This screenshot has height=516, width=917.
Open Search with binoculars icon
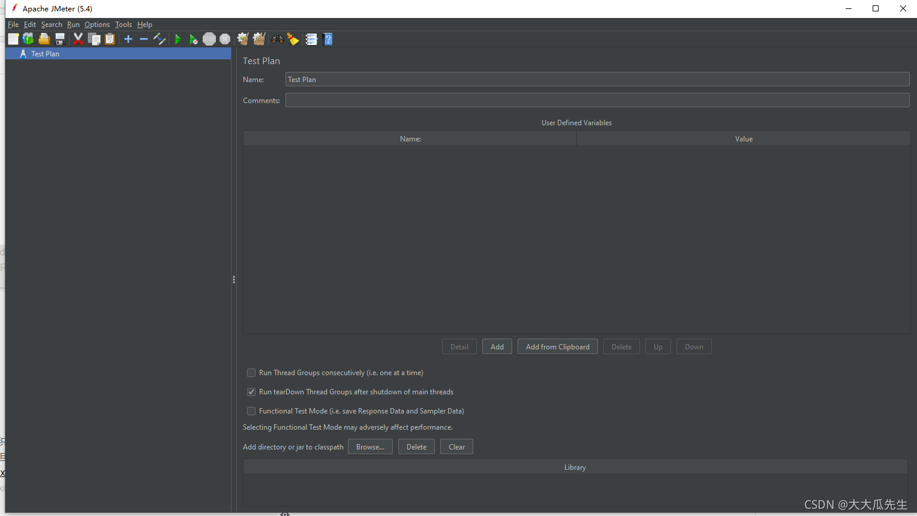277,39
